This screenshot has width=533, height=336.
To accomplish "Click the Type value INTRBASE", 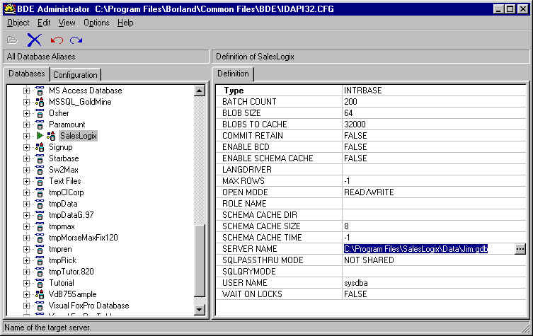I will click(362, 91).
